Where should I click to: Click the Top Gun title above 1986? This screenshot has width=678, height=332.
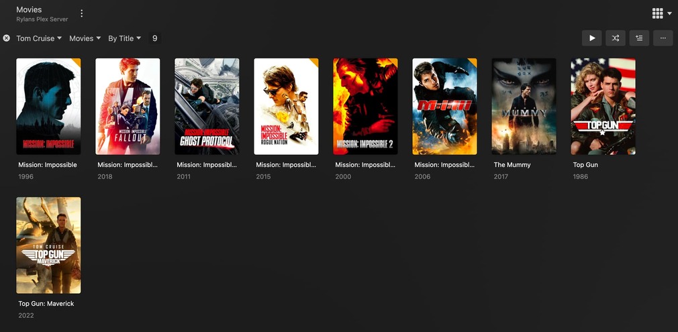click(585, 165)
